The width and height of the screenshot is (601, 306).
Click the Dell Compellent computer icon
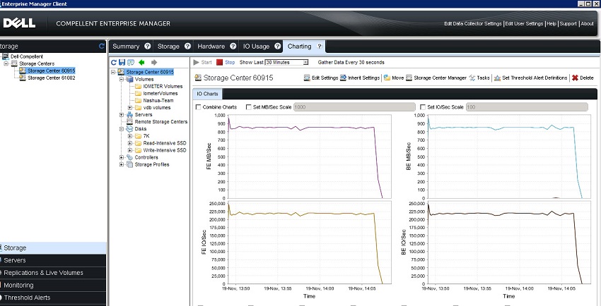click(x=6, y=56)
